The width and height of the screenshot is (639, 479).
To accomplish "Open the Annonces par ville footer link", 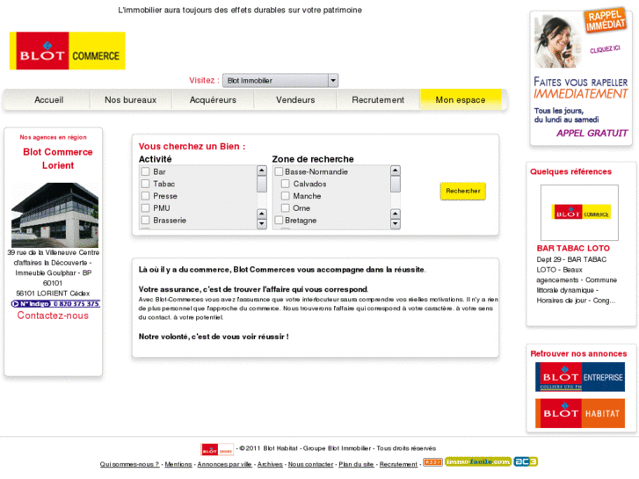I will [224, 464].
